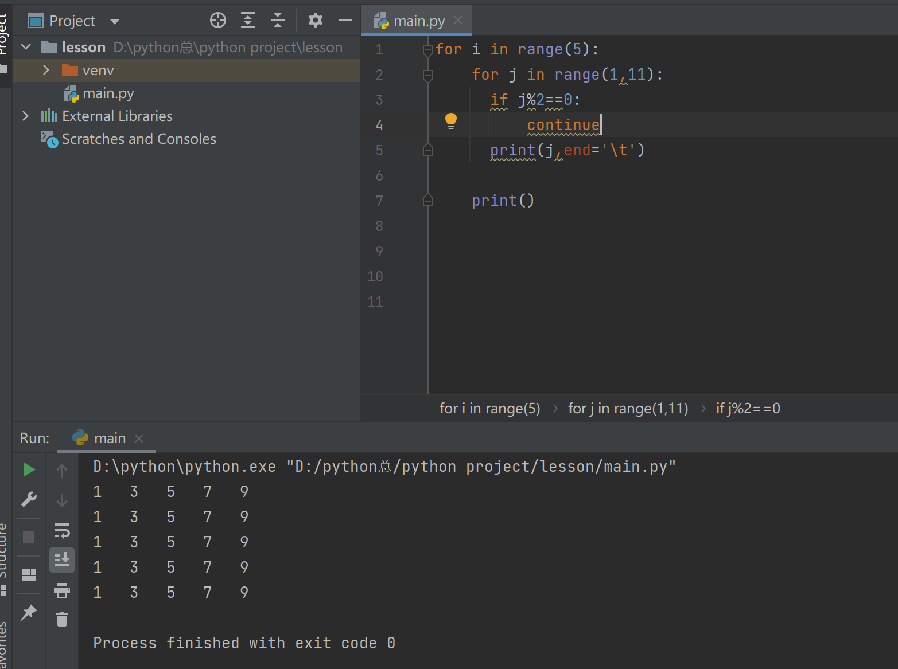Pin the Run tab with pin icon
The height and width of the screenshot is (669, 898).
click(x=29, y=612)
